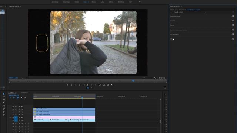Expand the Basic Correction section
The image size is (237, 133).
[x=175, y=16]
